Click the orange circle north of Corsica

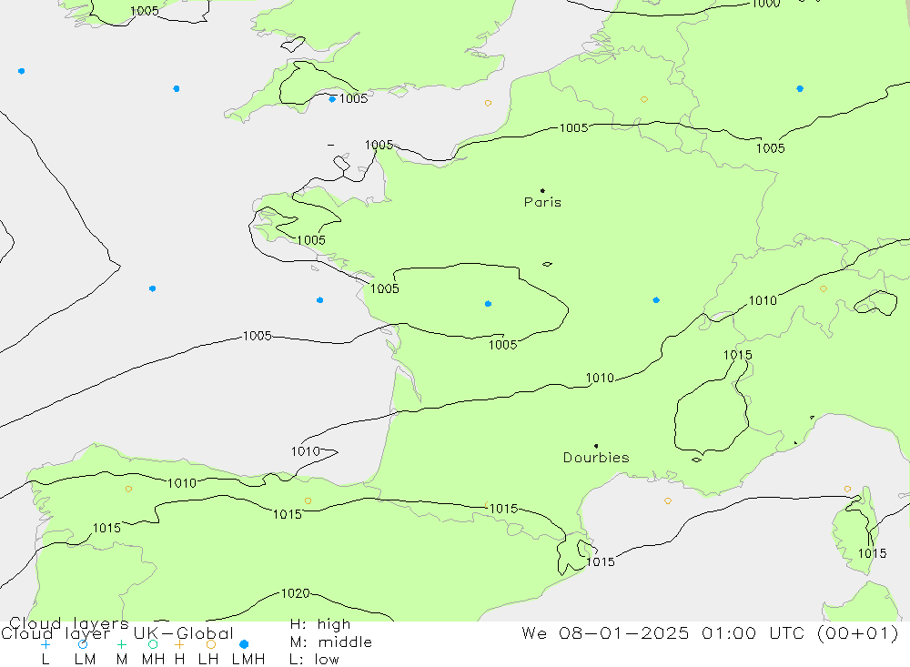coord(847,489)
